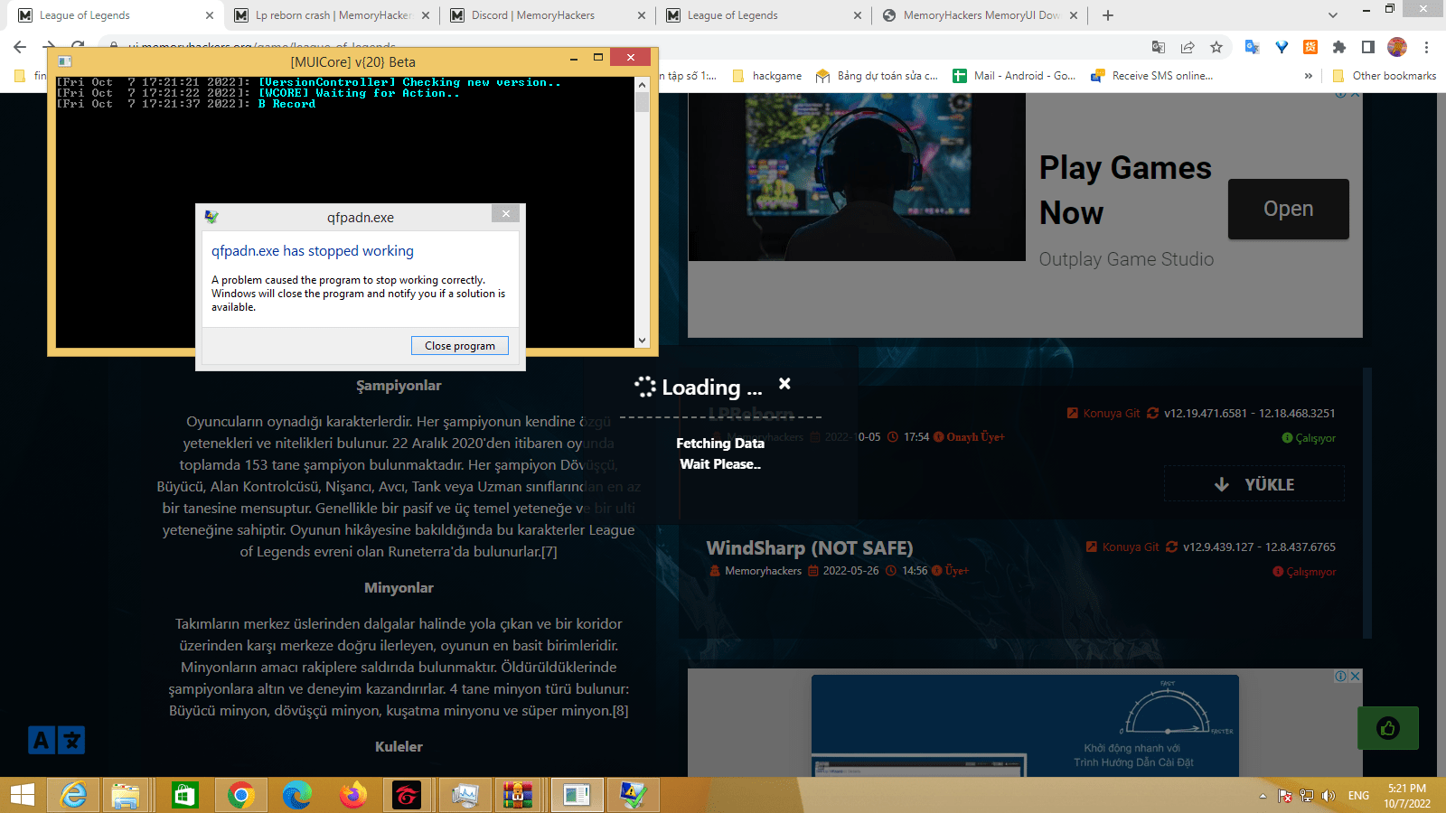Screen dimensions: 1446x813
Task: Launch Microsoft Edge from taskbar
Action: pos(296,795)
